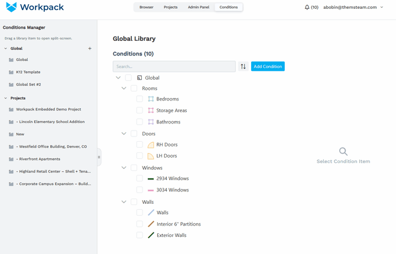
Task: Click the notifications bell icon
Action: 307,8
